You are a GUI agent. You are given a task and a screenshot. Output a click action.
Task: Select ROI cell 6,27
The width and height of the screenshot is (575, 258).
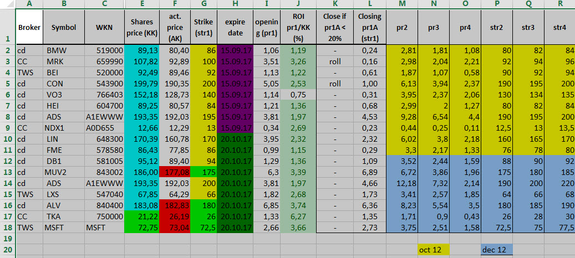(298, 216)
